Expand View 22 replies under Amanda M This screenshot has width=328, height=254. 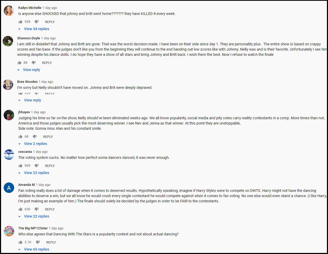(x=34, y=216)
